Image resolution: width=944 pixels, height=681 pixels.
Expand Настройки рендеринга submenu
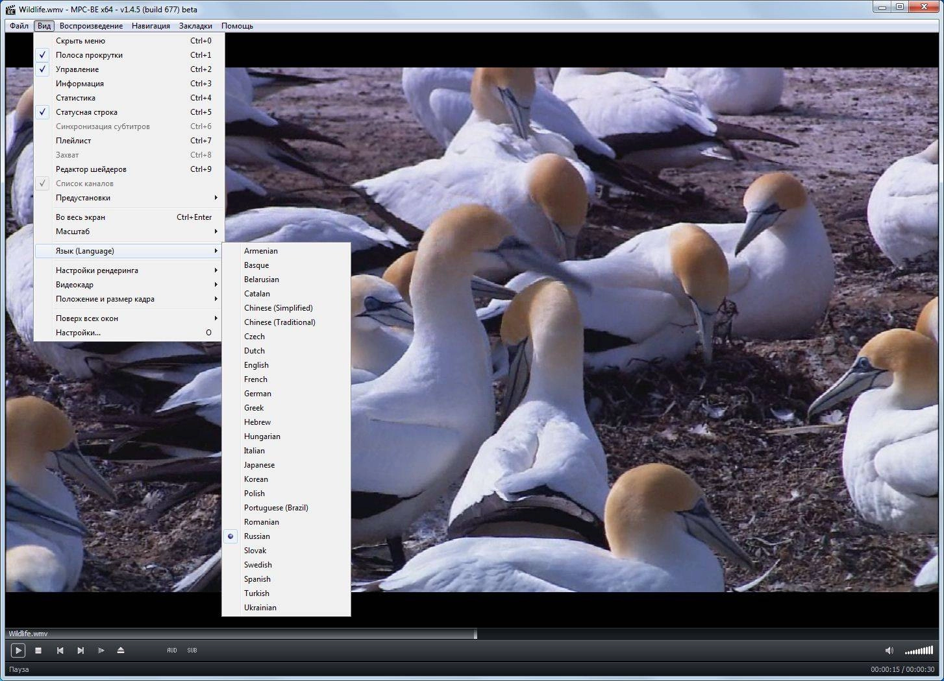(129, 270)
